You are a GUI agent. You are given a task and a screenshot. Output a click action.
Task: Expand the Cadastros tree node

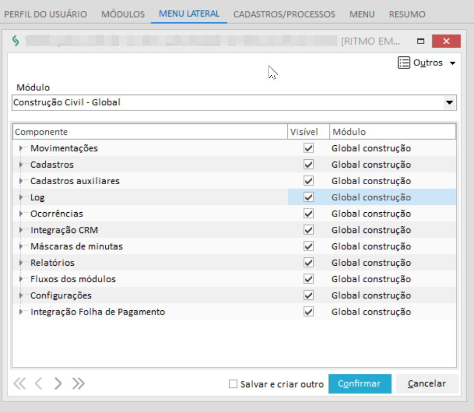point(21,165)
